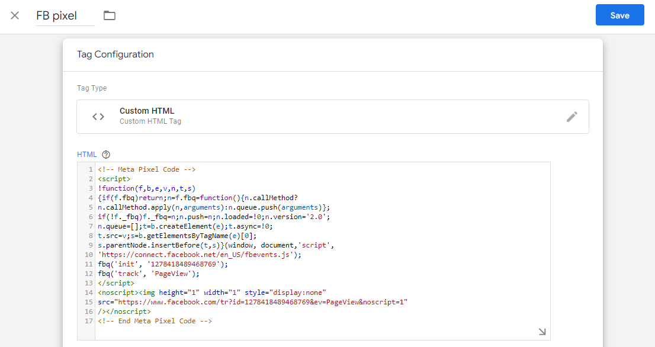Open the HTML help question mark icon
Image resolution: width=655 pixels, height=347 pixels.
point(106,155)
